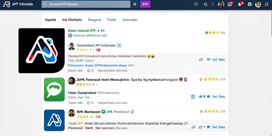This screenshot has height=136, width=272.
Task: Click the purple icon ending the 20PK title
Action: (185, 80)
